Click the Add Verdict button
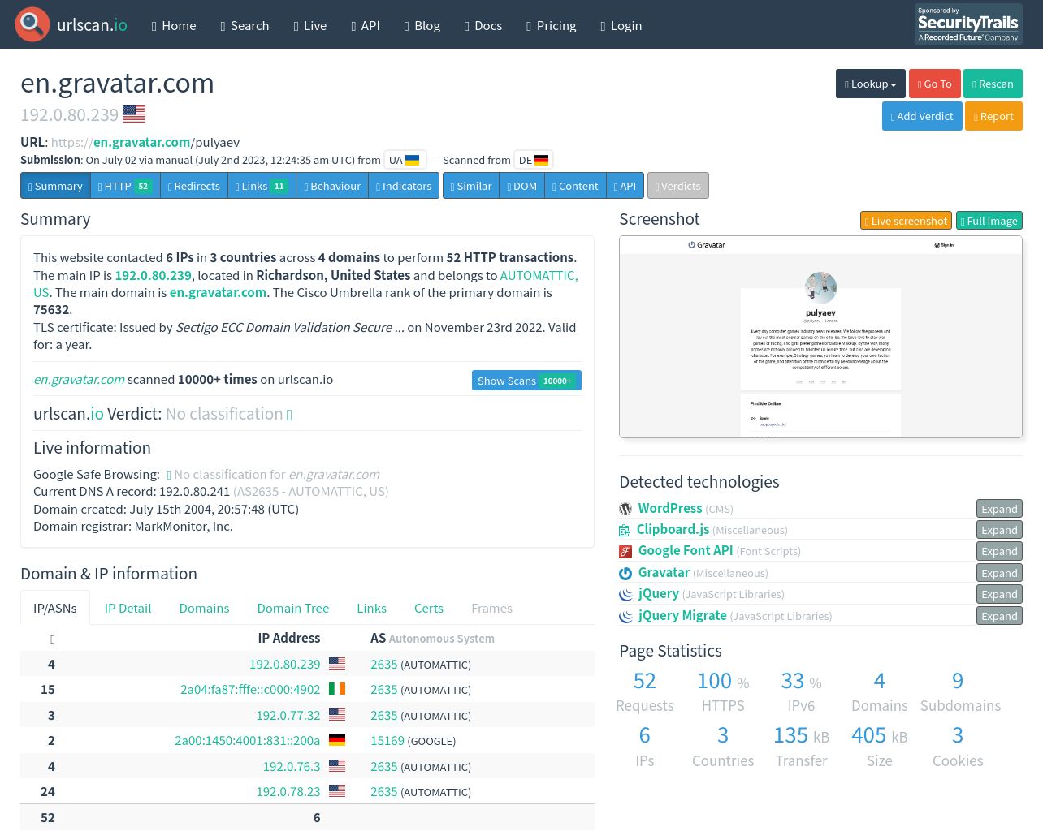Viewport: 1043px width, 831px height. (x=922, y=116)
